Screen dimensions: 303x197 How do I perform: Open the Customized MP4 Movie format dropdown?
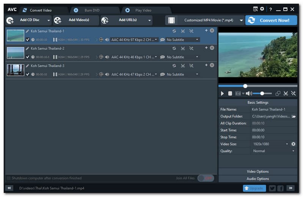coord(241,20)
